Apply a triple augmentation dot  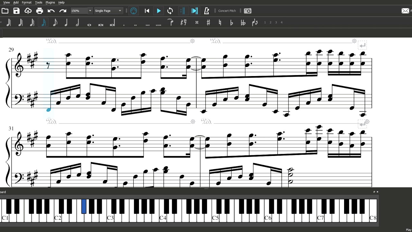click(x=147, y=24)
